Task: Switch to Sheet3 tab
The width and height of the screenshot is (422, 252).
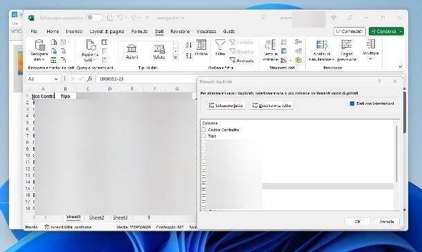Action: click(x=120, y=217)
